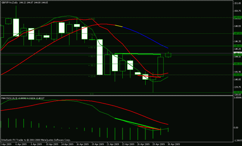Click the 3.05806 MACD scale value
Screen dimensions: 242x146
point(238,98)
